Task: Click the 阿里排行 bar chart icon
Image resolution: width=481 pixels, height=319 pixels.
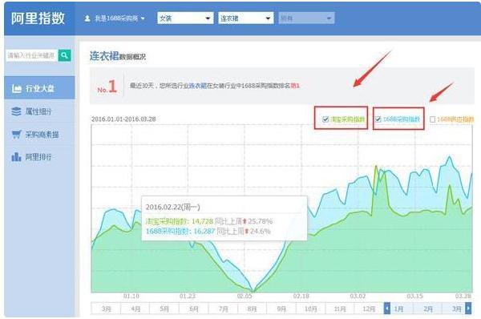Action: pyautogui.click(x=16, y=157)
